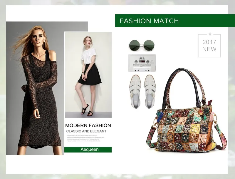Click the small star above 2017 NEW
235x179 pixels.
[x=210, y=34]
